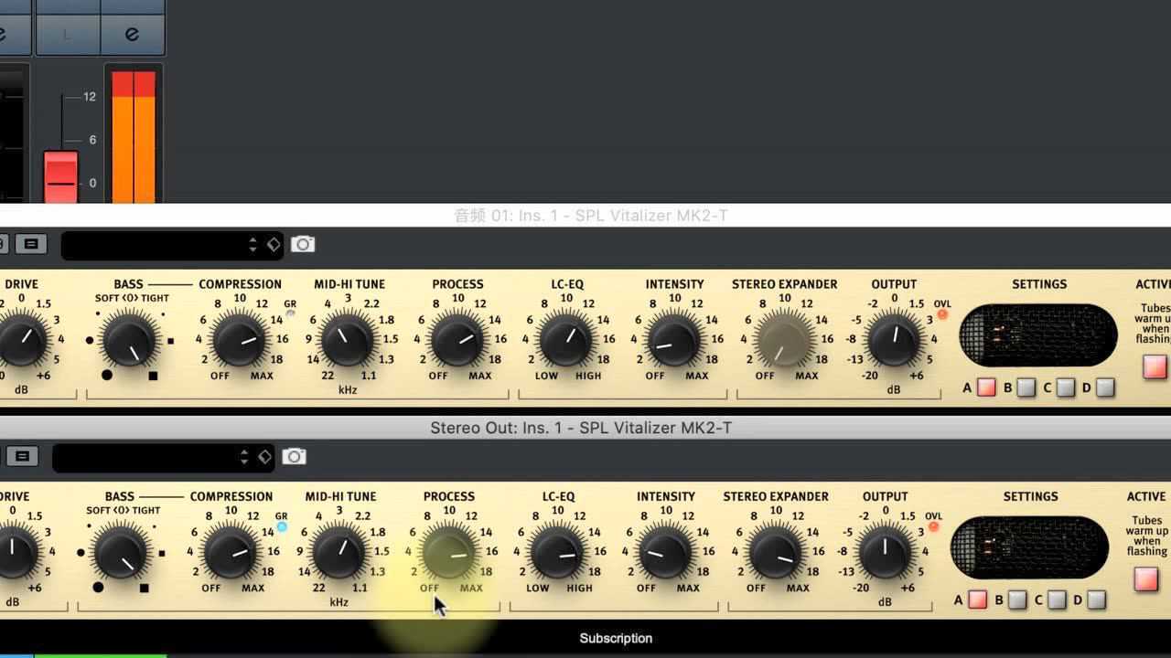1171x658 pixels.
Task: Click the 音频 01 SPL Vitalizer window title bar
Action: click(x=585, y=216)
